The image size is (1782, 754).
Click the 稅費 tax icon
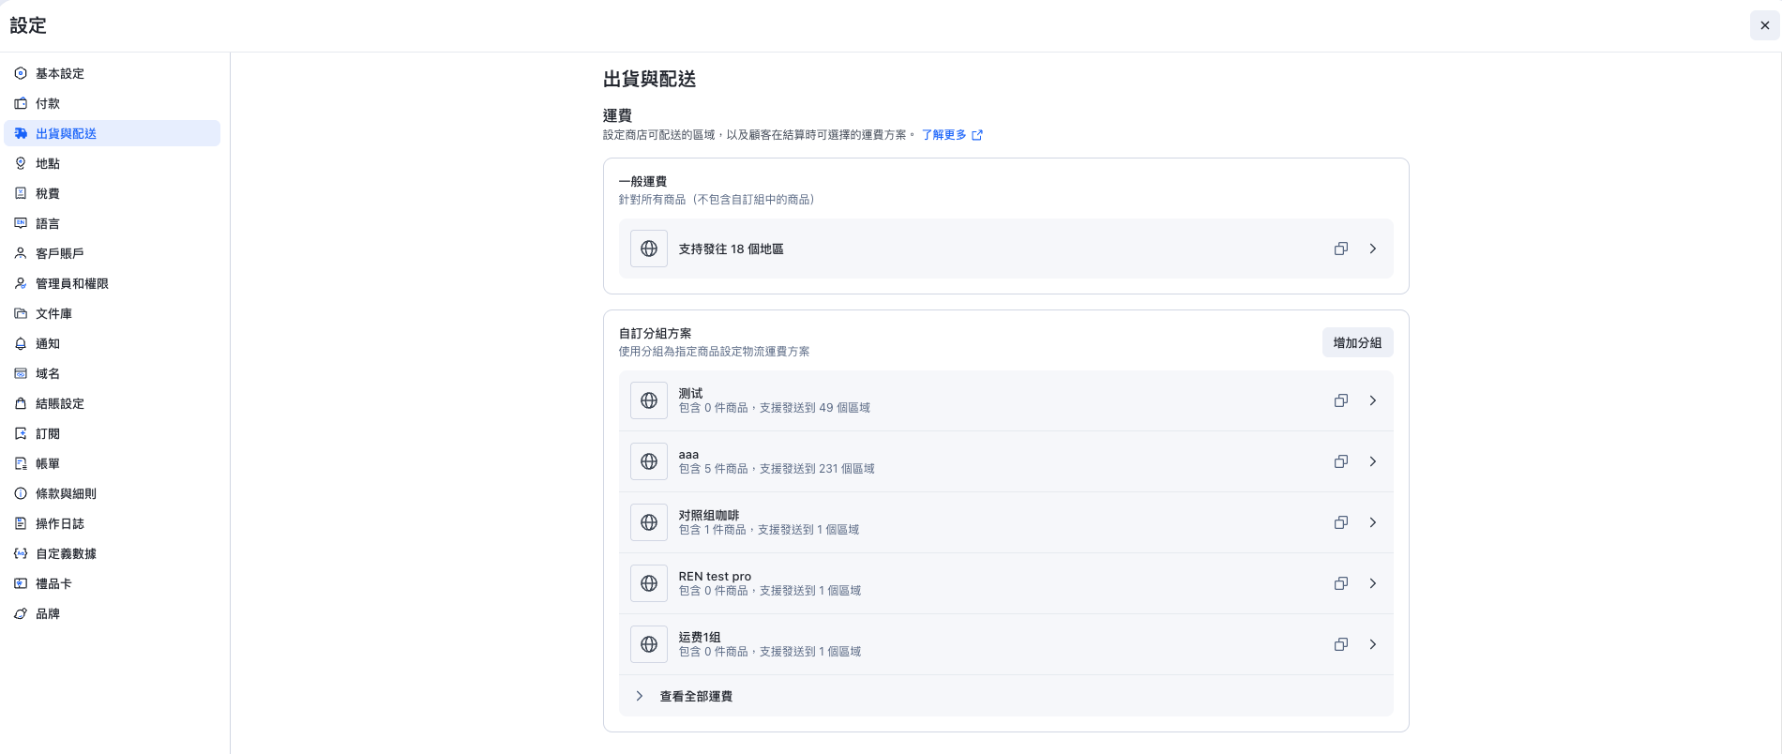click(21, 193)
